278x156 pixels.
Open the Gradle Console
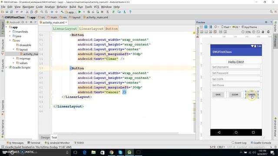[261, 143]
